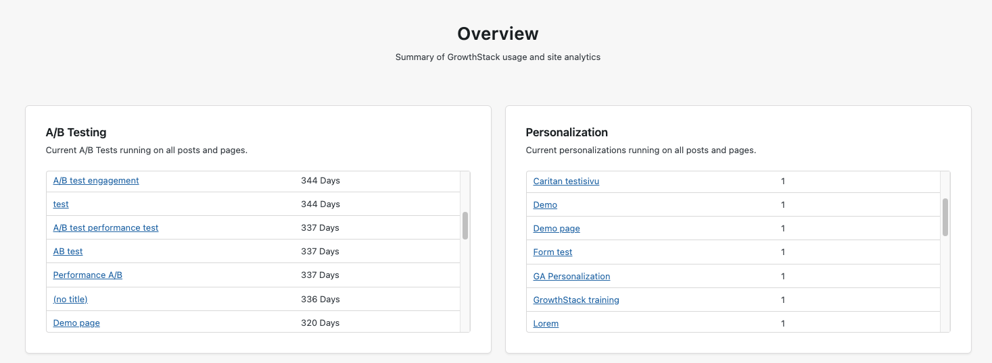The height and width of the screenshot is (363, 992).
Task: Click the "Demo" personalization link
Action: pos(545,205)
